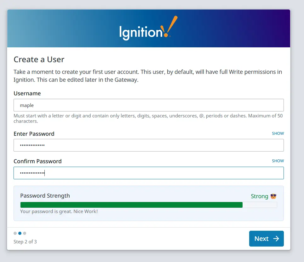The height and width of the screenshot is (262, 304).
Task: Click the blue step indicator dot
Action: pos(20,233)
